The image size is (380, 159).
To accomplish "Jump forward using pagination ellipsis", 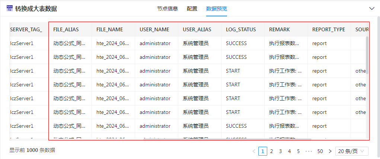I will 308,151.
